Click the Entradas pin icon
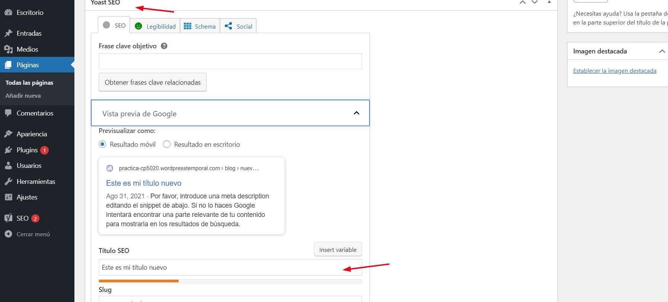The image size is (668, 302). tap(8, 33)
